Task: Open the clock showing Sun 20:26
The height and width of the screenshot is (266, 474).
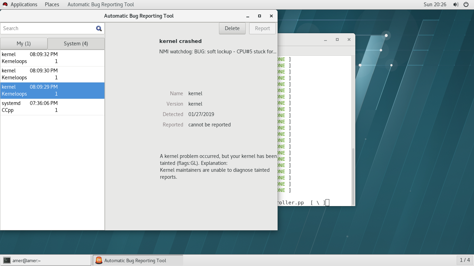Action: pos(435,5)
